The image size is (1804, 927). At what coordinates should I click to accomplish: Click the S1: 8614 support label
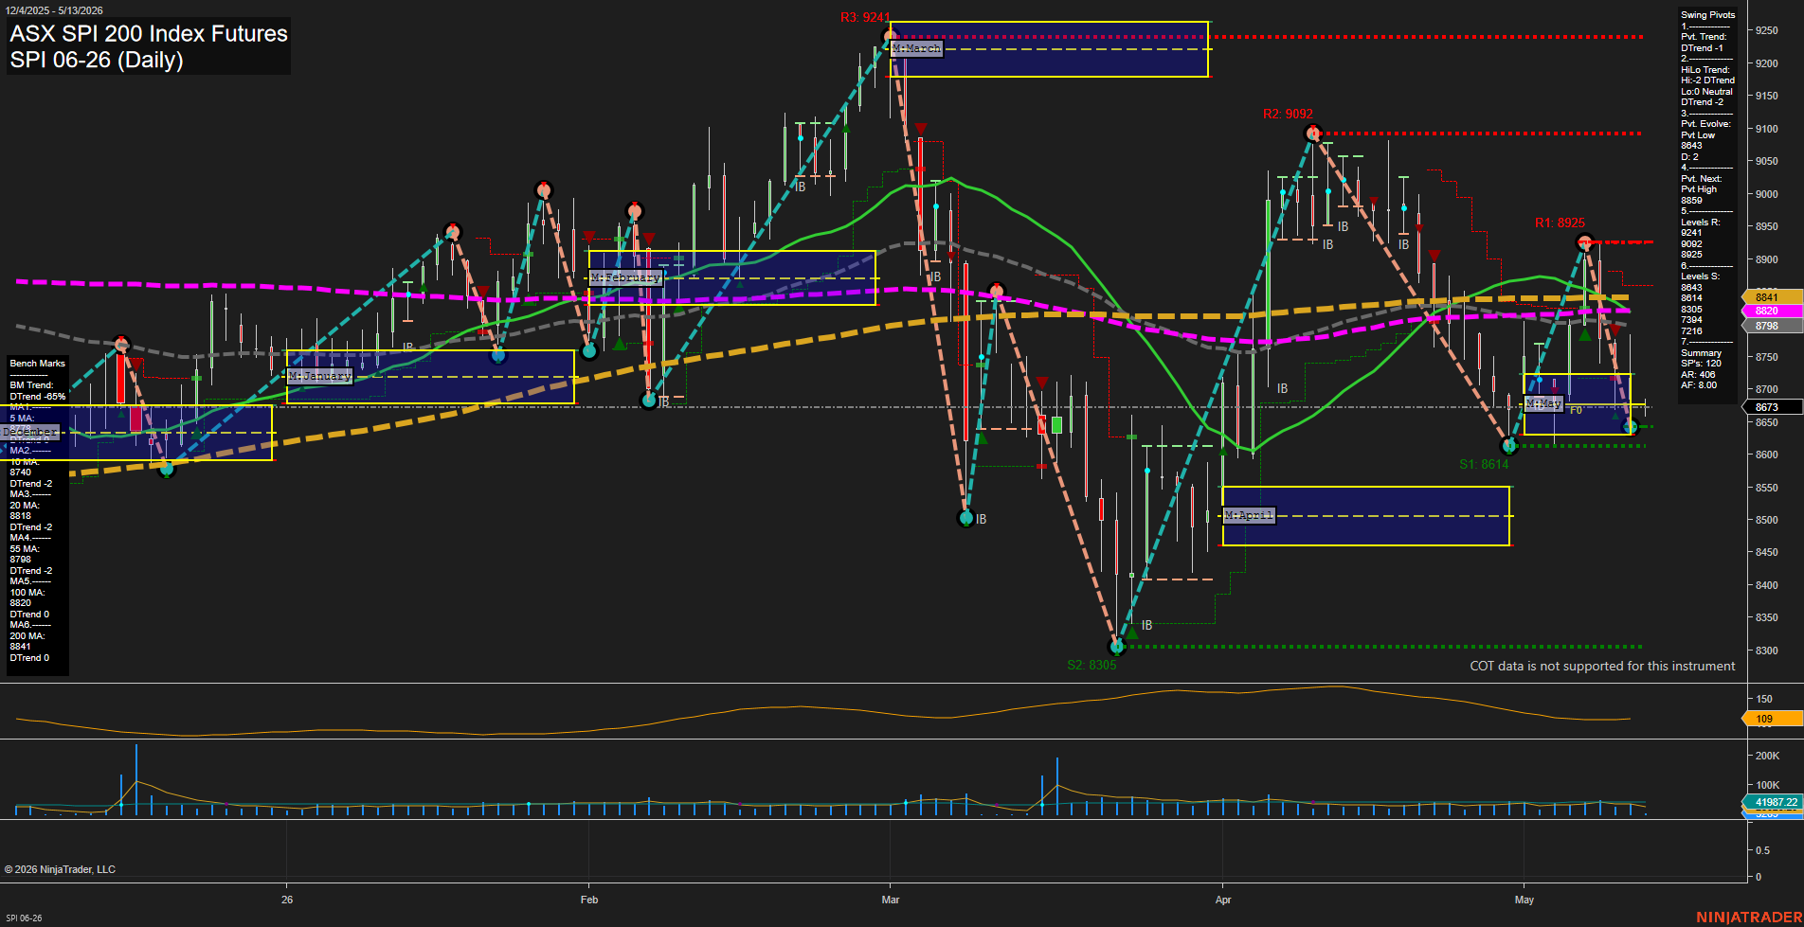1484,464
